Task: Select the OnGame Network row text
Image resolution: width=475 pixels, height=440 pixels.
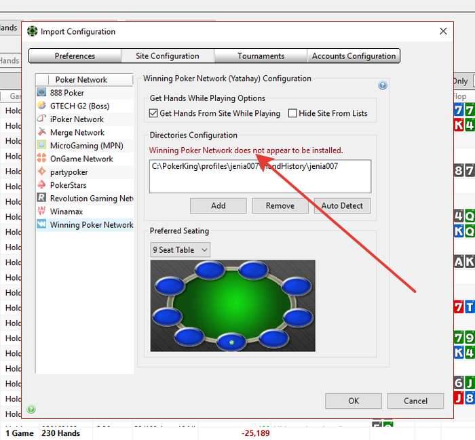Action: (x=81, y=159)
